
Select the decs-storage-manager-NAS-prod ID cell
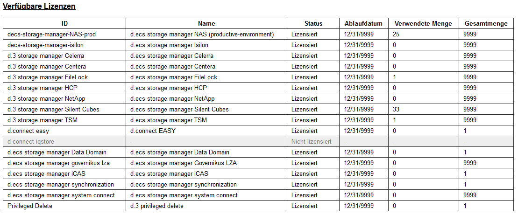(x=64, y=35)
